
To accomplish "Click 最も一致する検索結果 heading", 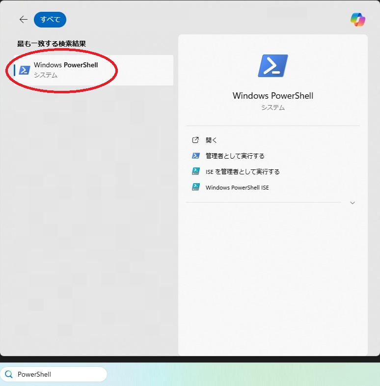I will [x=52, y=44].
